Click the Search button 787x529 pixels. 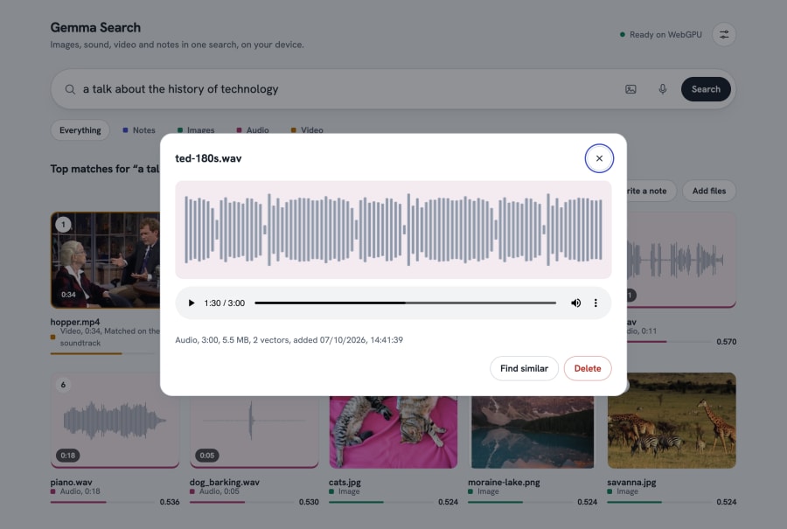706,89
